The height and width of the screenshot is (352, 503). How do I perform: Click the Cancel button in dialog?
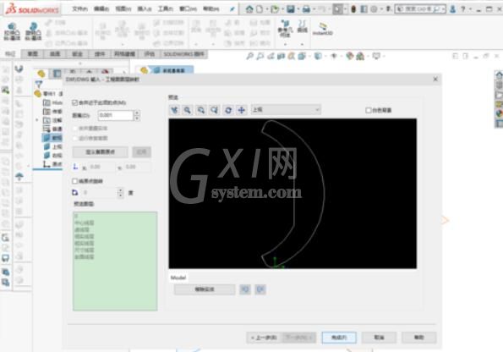(x=379, y=338)
